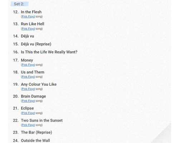
Task: Select the Run Like Hell song title
Action: (x=33, y=24)
